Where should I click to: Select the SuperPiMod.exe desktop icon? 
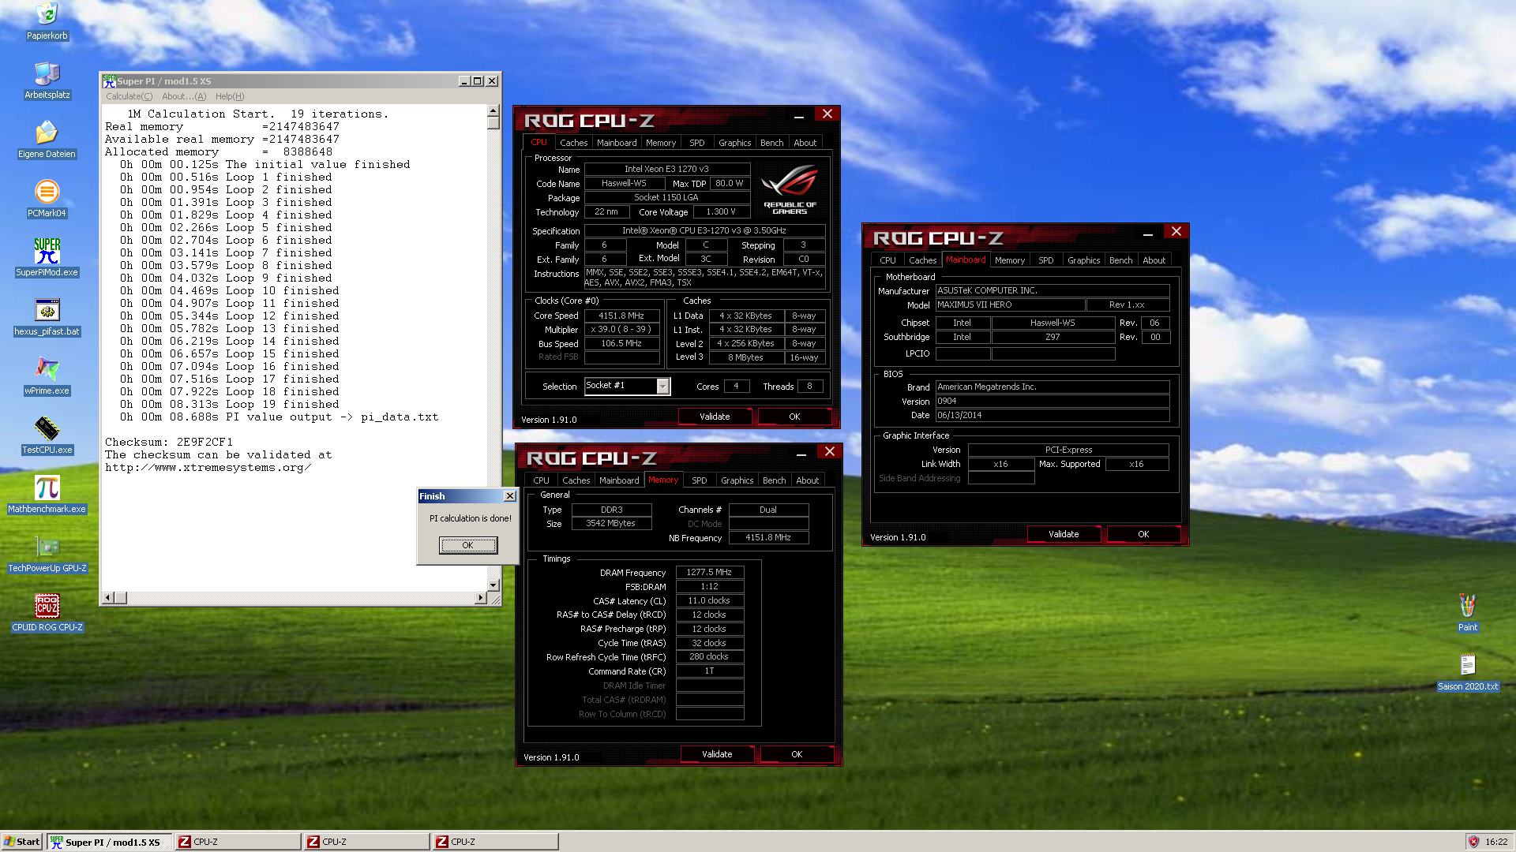(x=47, y=258)
